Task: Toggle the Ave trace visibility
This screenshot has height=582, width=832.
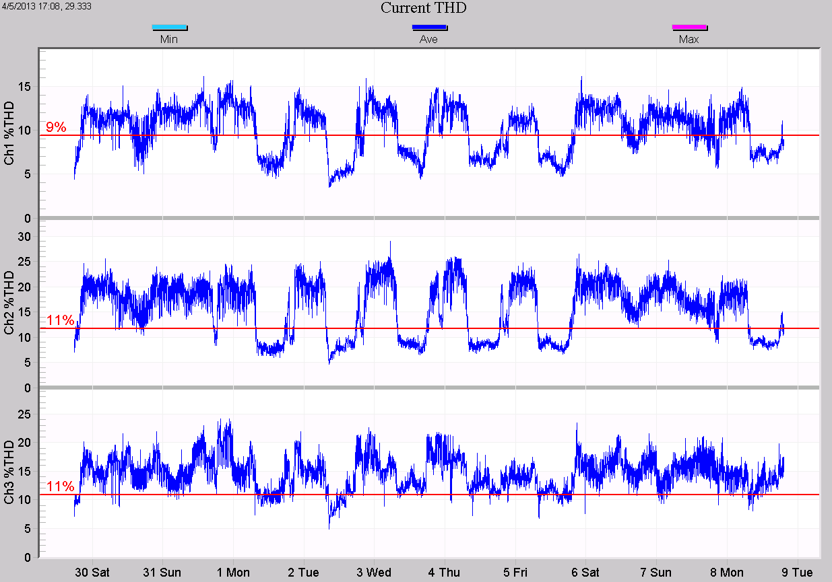Action: pyautogui.click(x=429, y=38)
